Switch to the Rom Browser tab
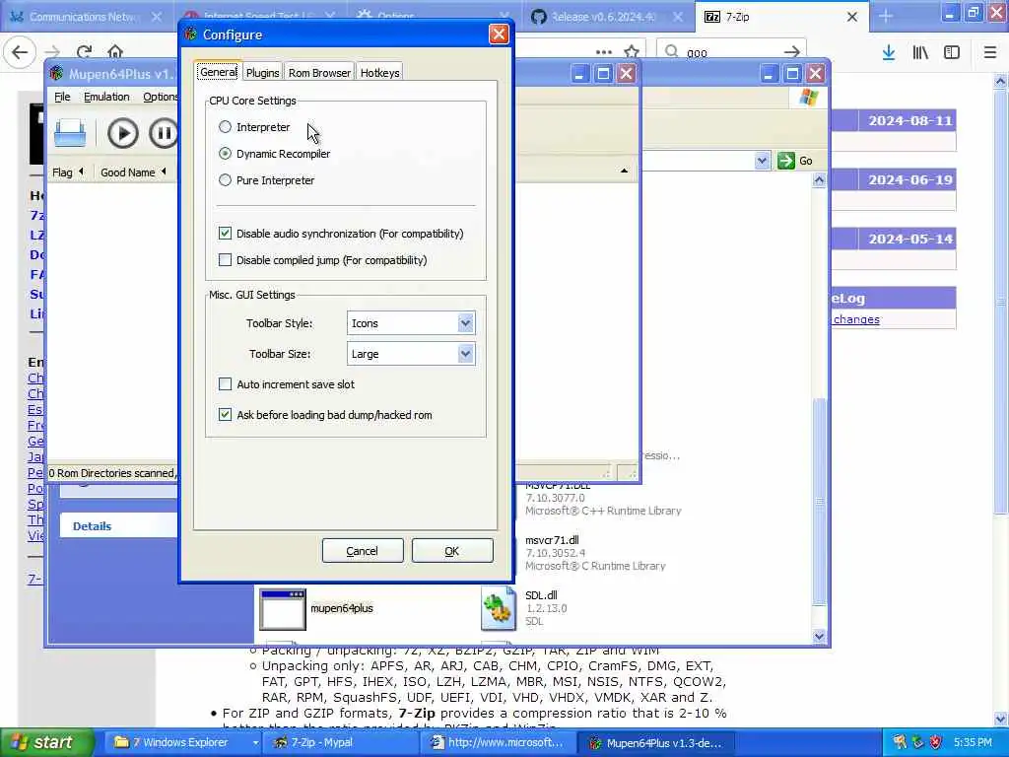Viewport: 1009px width, 757px height. point(319,73)
